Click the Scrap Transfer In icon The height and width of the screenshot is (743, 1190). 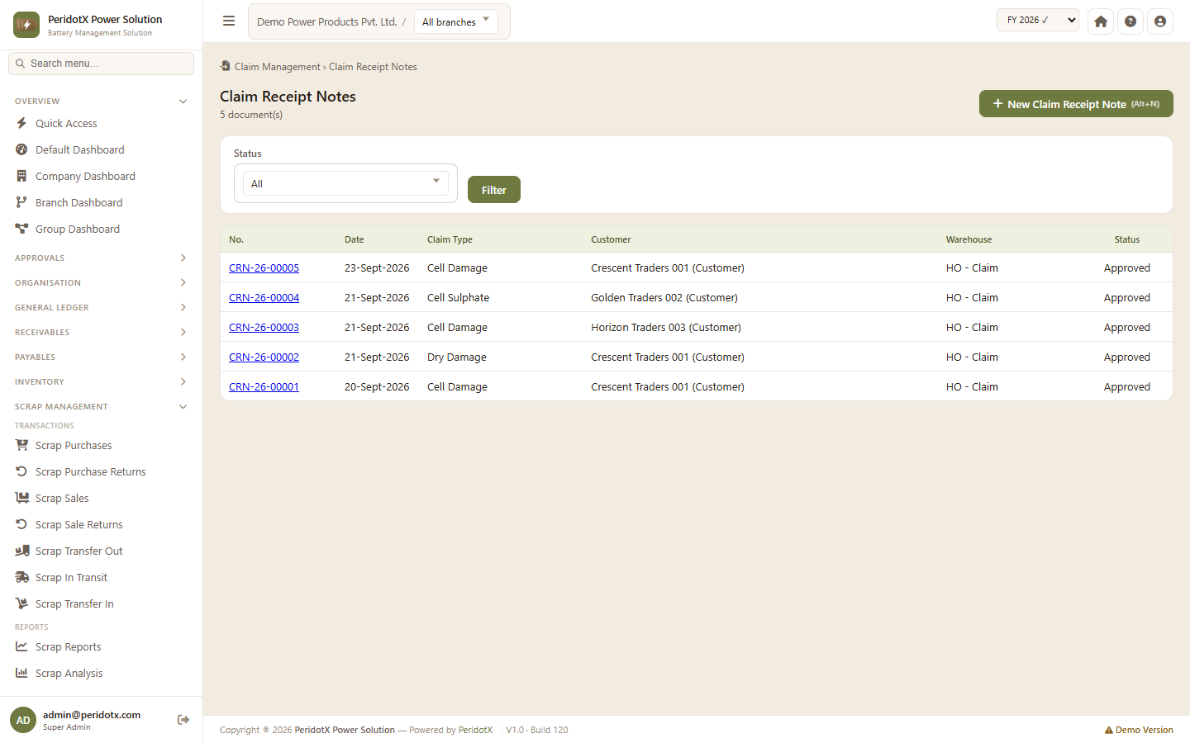(21, 603)
